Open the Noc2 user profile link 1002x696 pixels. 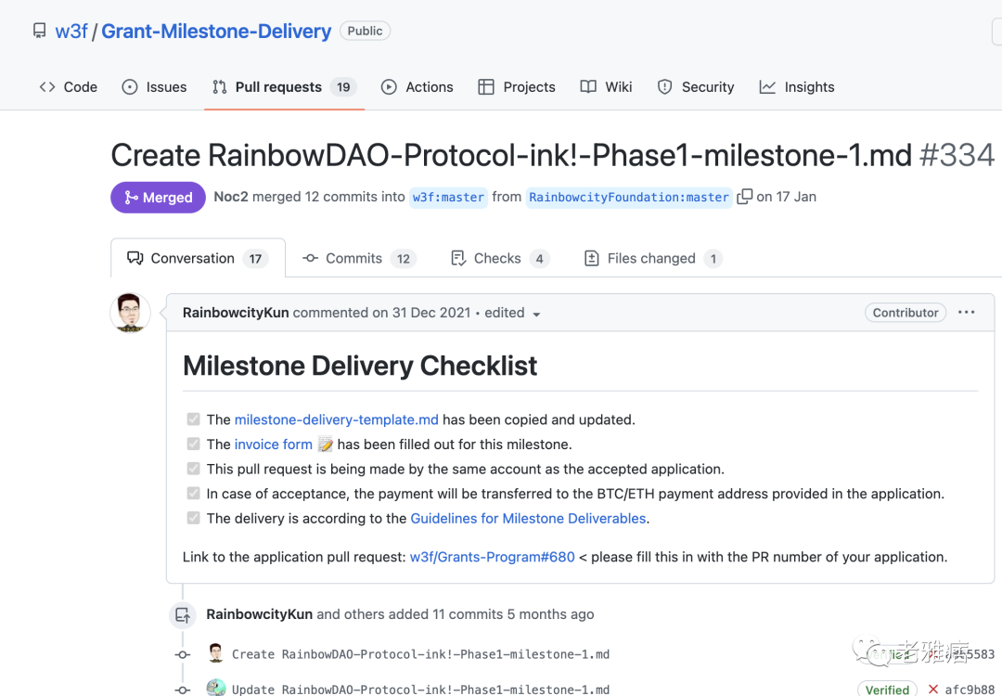[231, 197]
